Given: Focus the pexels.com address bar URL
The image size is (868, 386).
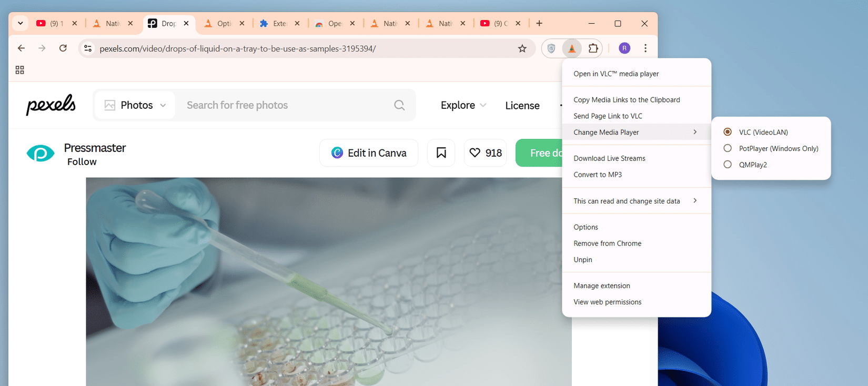Looking at the screenshot, I should click(x=238, y=48).
